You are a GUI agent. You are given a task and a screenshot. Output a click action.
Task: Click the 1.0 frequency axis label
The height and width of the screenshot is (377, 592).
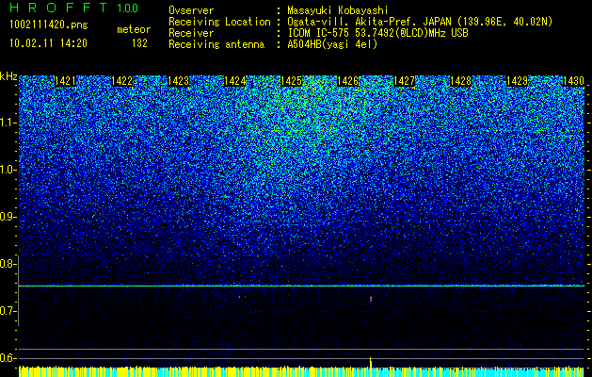7,170
